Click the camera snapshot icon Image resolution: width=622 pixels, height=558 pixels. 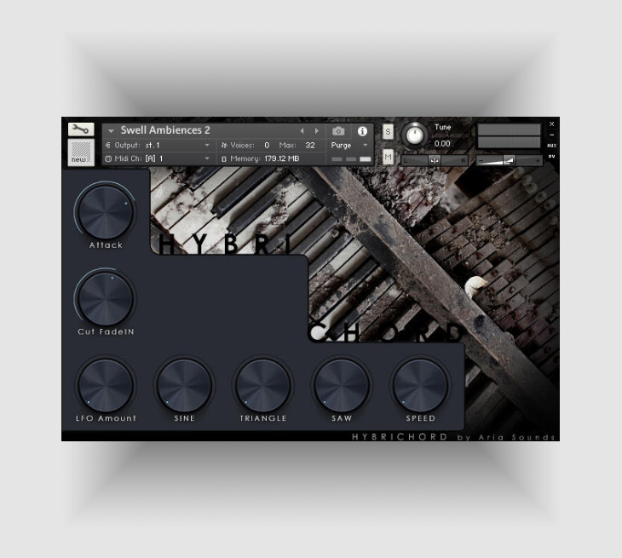(338, 131)
